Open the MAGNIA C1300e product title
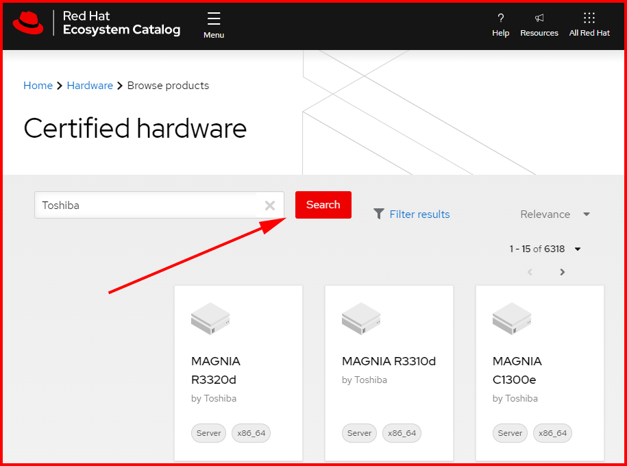This screenshot has height=466, width=627. (x=517, y=370)
